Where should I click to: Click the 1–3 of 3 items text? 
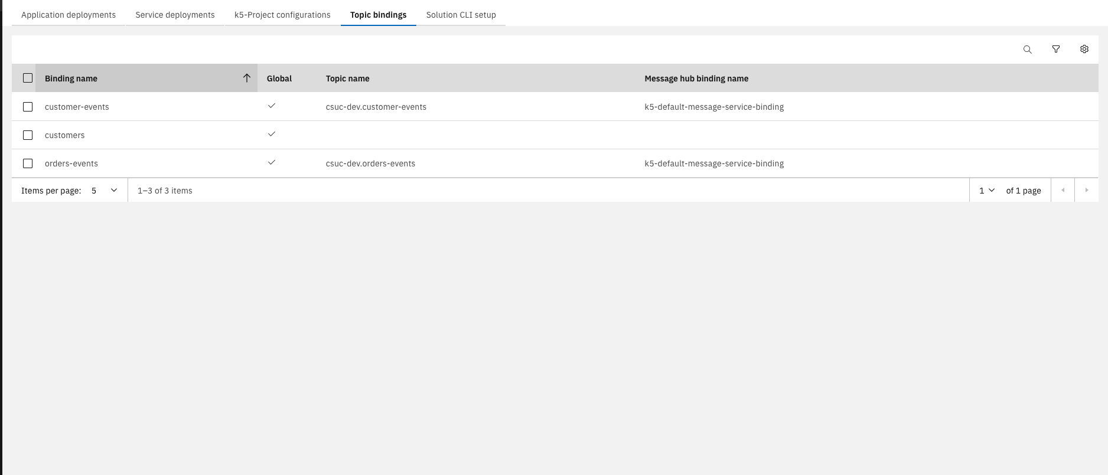(x=165, y=191)
